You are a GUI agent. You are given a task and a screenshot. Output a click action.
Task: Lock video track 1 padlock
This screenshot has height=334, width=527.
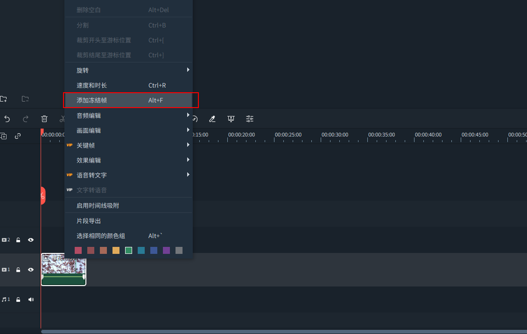18,270
